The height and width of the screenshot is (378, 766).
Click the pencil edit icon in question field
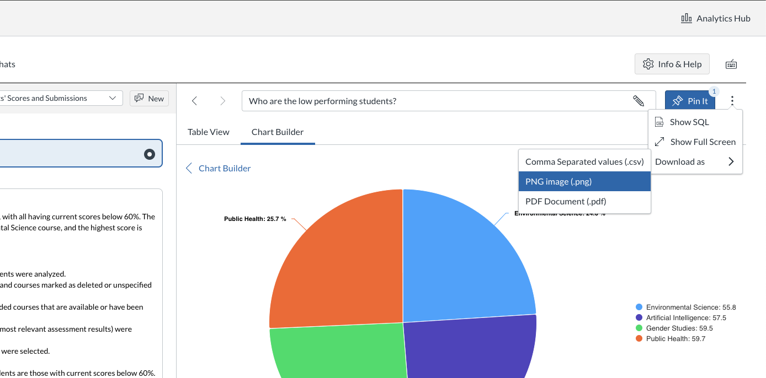click(x=638, y=101)
